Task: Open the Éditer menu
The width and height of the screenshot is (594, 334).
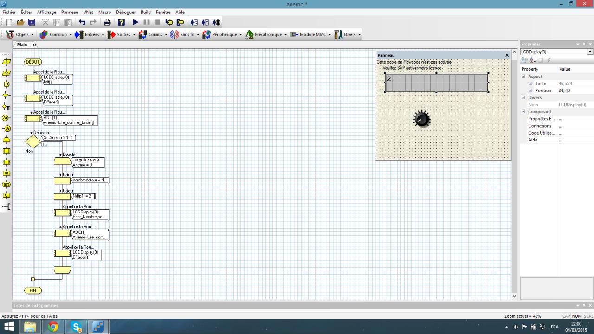Action: 26,12
